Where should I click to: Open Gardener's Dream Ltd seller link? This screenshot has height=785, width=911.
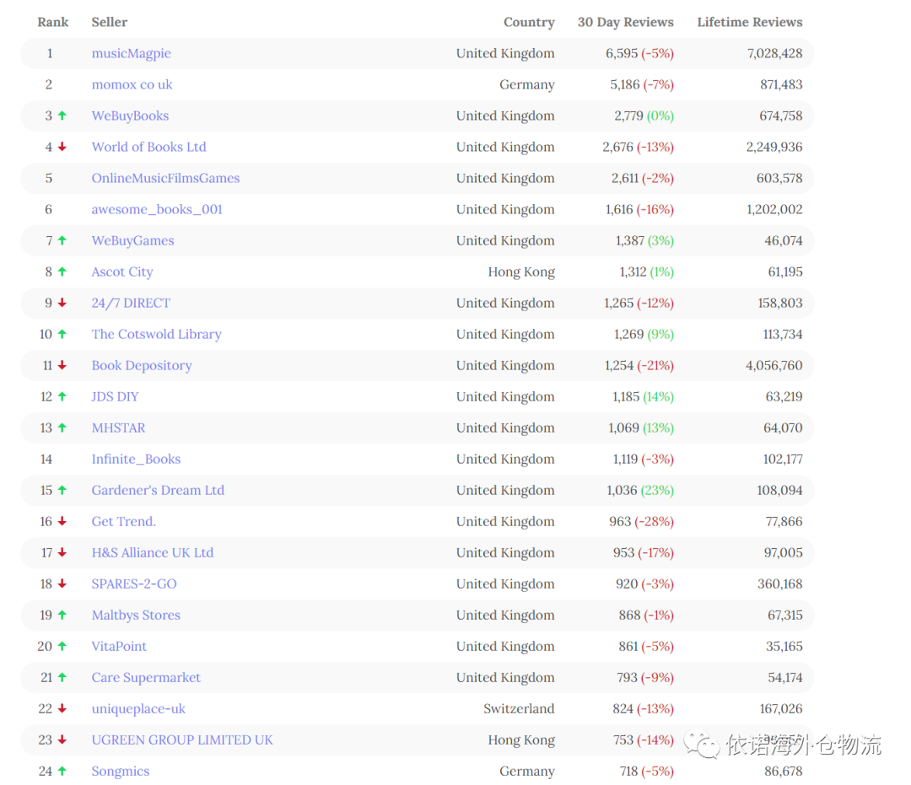coord(158,491)
